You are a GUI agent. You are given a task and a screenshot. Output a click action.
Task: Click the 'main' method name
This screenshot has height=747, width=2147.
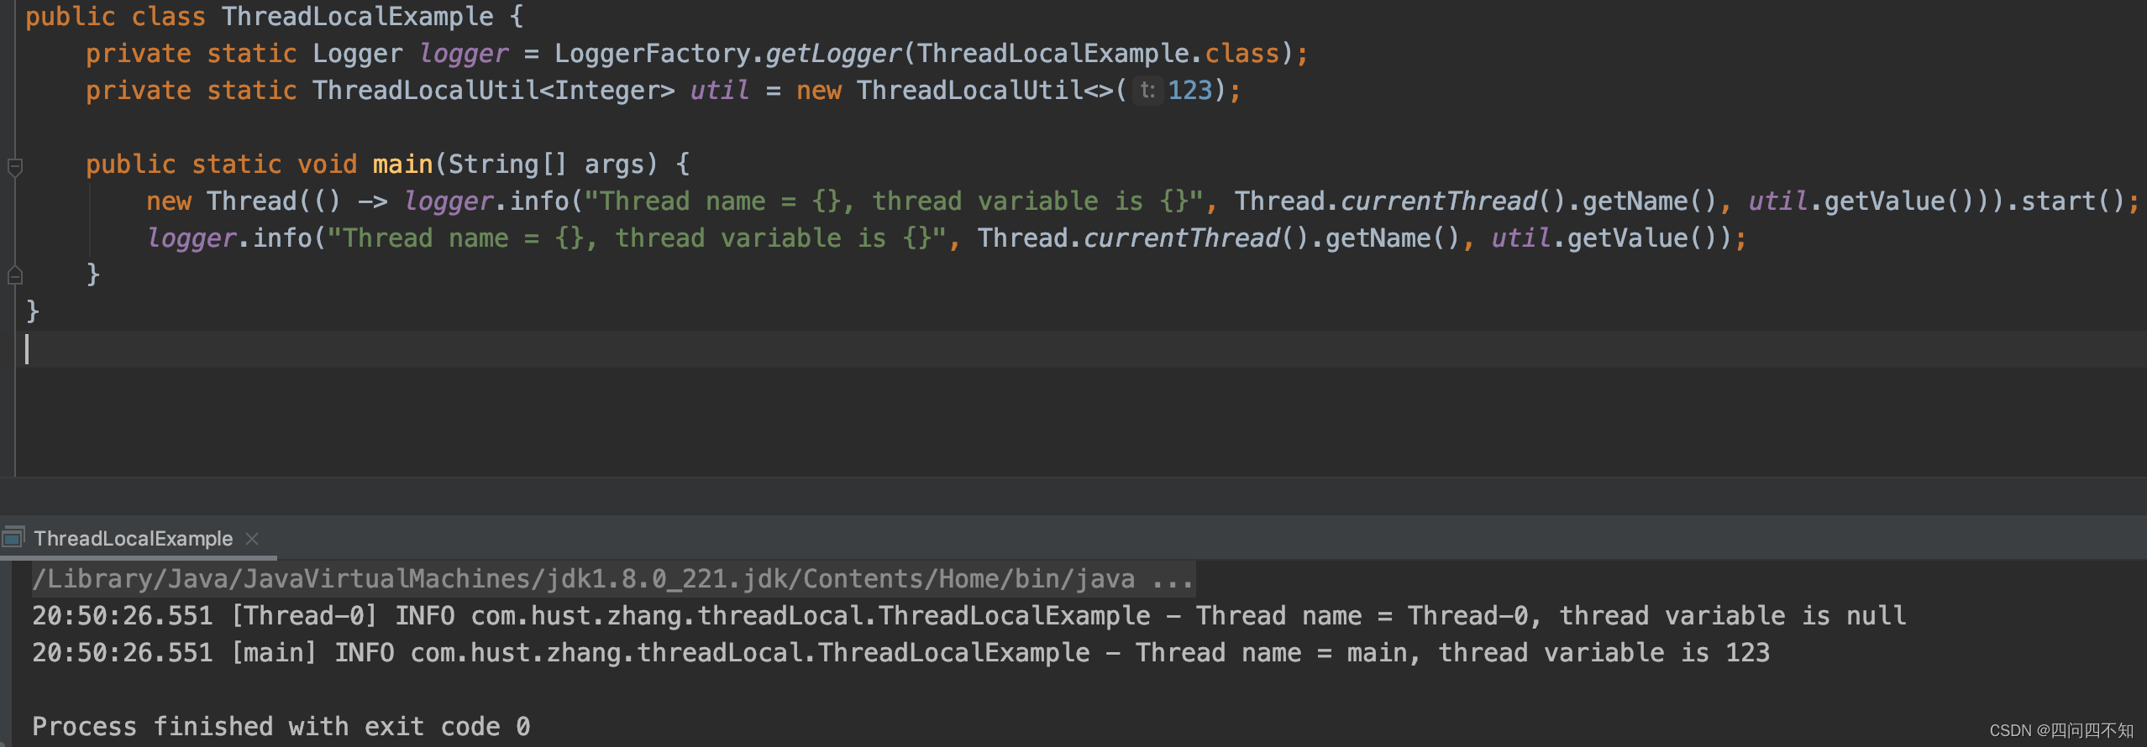[x=402, y=164]
